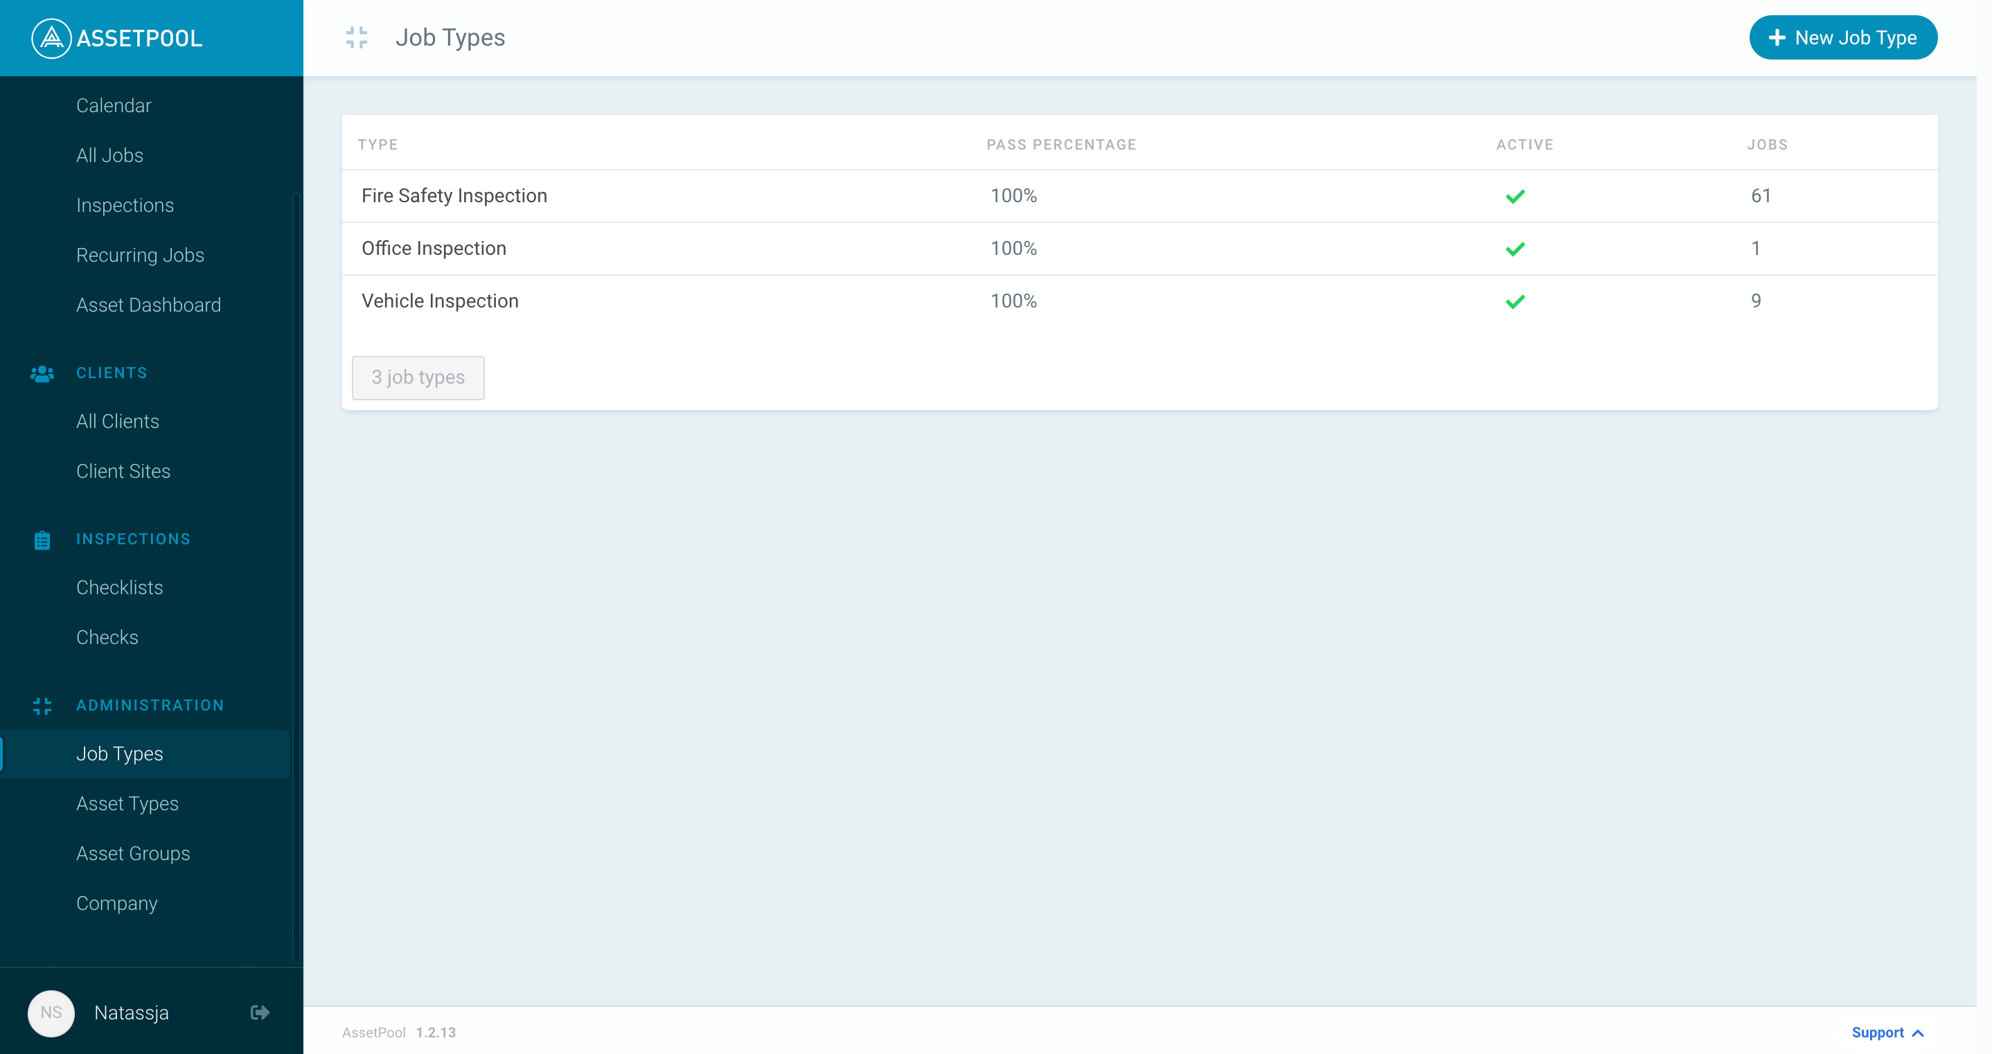Expand the Support menu chevron
The height and width of the screenshot is (1054, 1992).
tap(1918, 1033)
